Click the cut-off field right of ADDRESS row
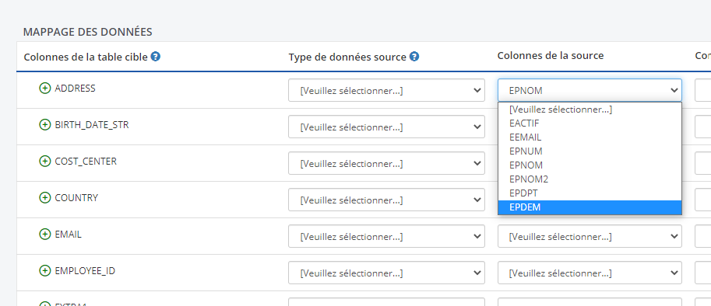 [703, 90]
